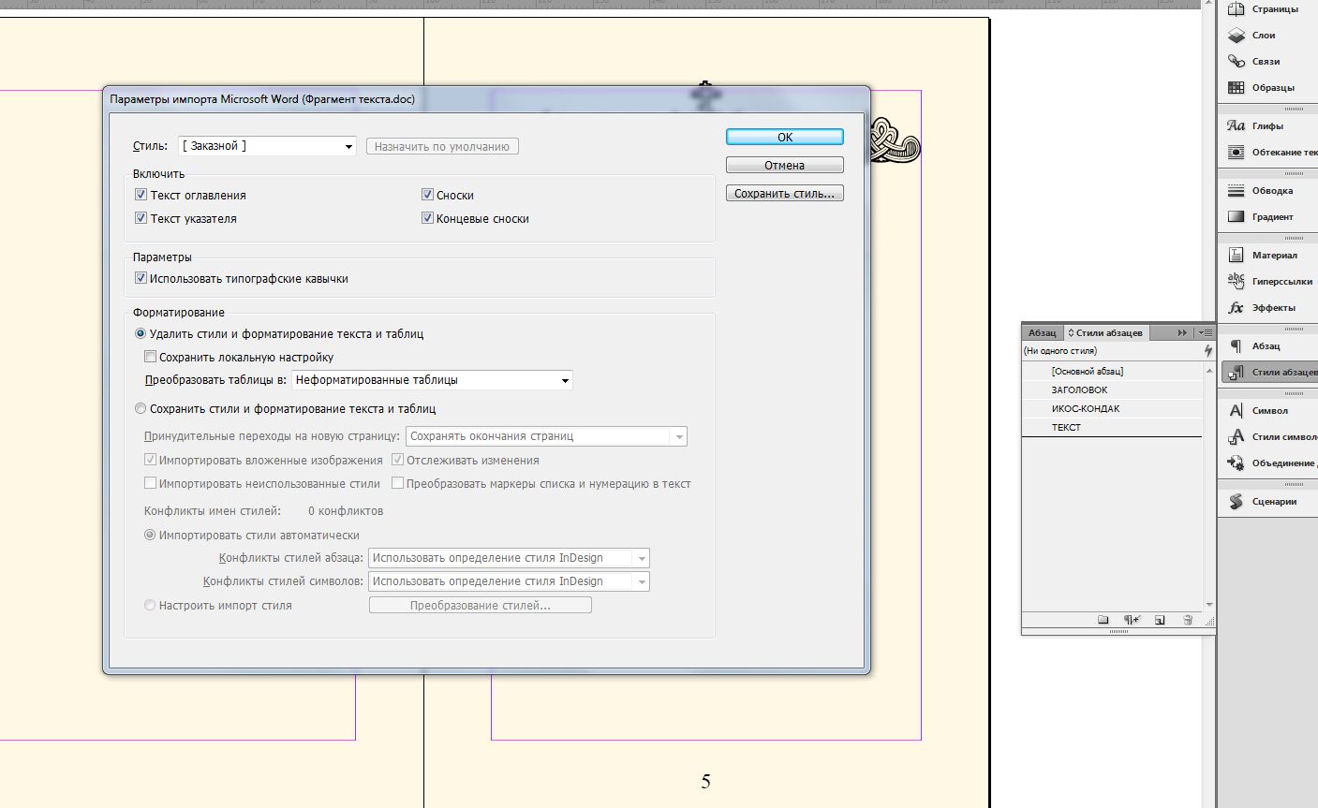1318x808 pixels.
Task: Open the Эффекты (fx) panel icon
Action: (x=1236, y=308)
